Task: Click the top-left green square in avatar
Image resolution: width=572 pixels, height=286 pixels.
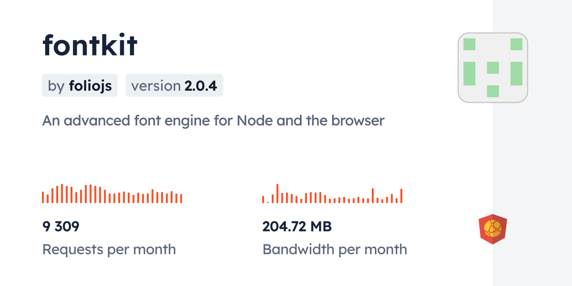Action: pos(469,44)
